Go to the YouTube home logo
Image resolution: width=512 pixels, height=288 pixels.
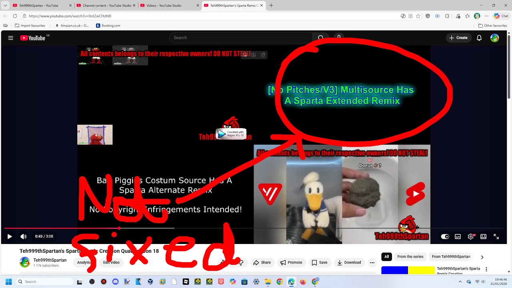[33, 38]
